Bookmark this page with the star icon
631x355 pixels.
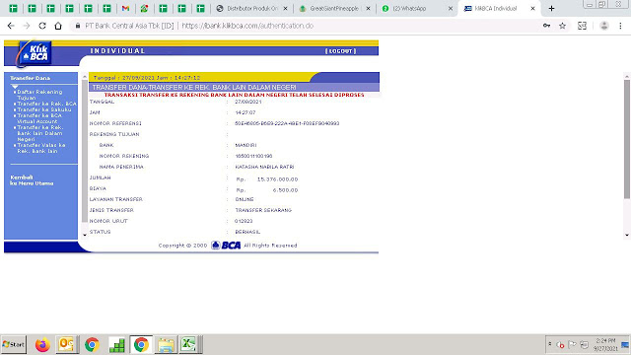563,26
